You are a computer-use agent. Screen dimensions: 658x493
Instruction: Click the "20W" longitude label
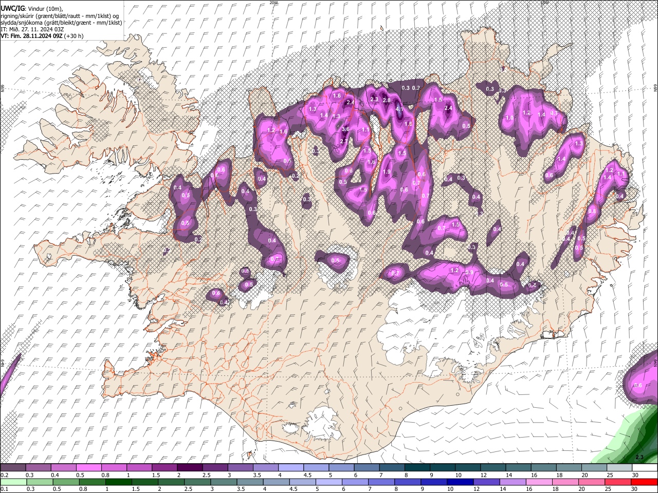click(x=273, y=3)
